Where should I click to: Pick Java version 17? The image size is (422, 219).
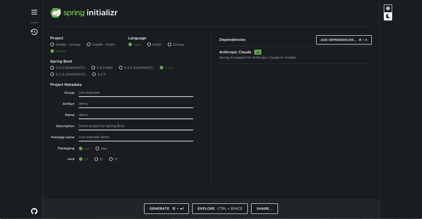[113, 159]
